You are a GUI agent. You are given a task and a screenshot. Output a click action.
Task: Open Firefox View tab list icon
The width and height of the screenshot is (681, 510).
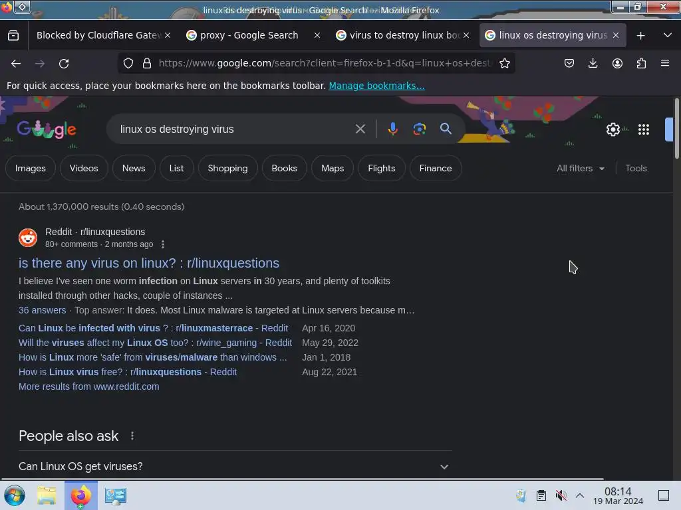[13, 36]
